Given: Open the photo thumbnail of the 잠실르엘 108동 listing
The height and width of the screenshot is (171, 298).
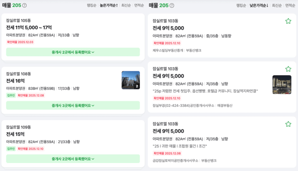Looking at the screenshot, I should point(130,80).
